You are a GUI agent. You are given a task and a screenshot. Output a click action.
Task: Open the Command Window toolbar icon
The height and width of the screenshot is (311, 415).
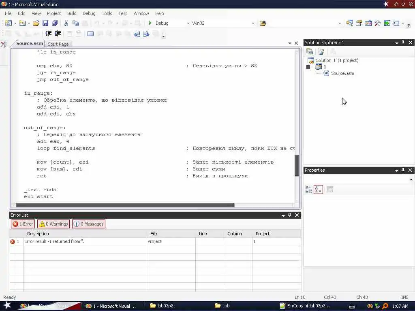point(396,23)
